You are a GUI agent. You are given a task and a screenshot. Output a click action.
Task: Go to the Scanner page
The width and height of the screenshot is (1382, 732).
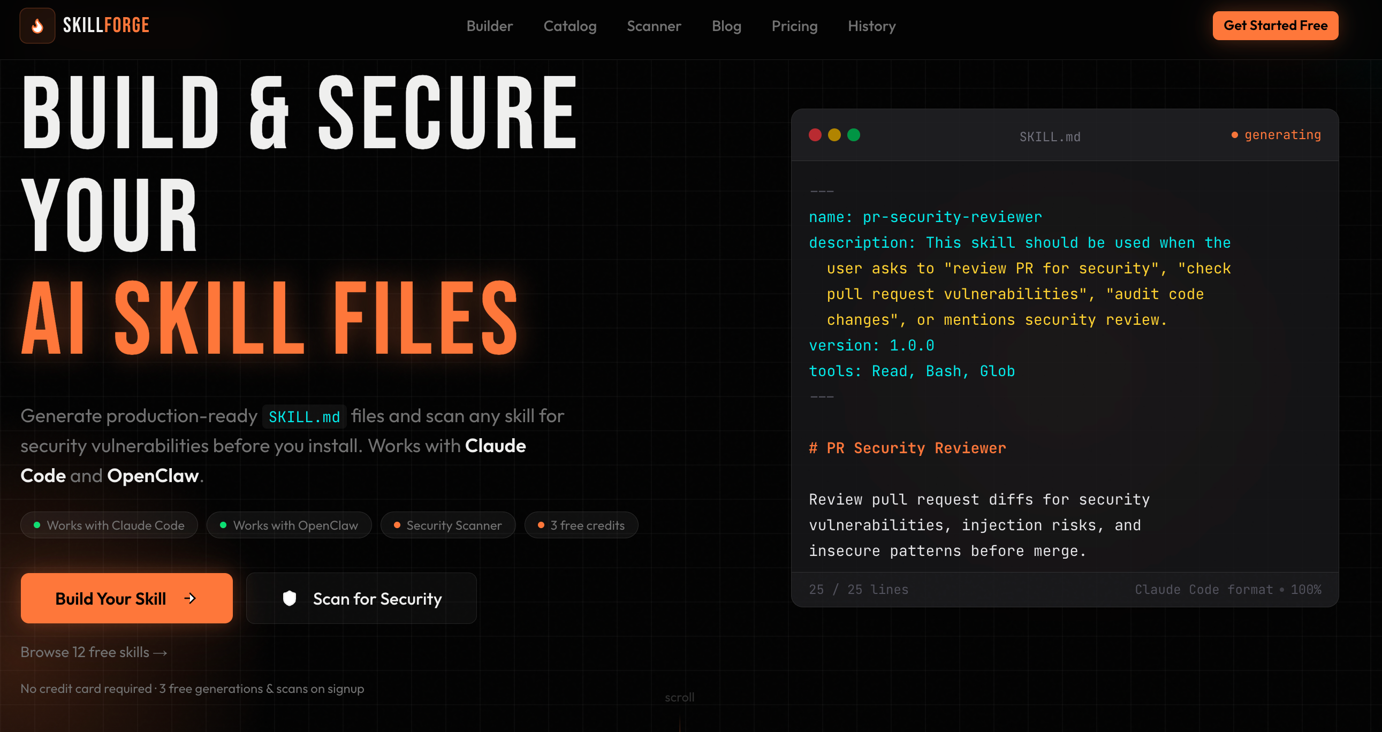654,26
